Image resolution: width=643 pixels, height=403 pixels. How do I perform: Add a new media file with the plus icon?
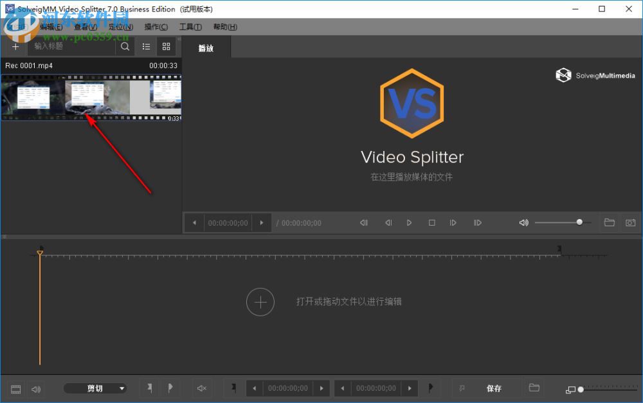click(x=15, y=46)
